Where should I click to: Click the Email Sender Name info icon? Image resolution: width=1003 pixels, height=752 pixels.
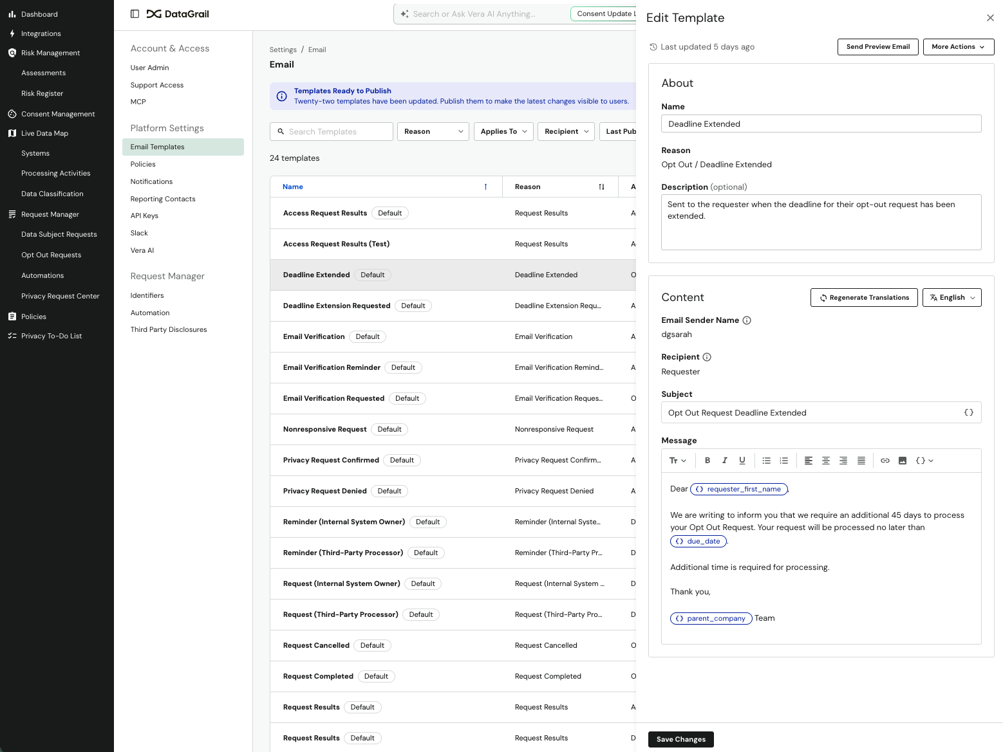(747, 320)
